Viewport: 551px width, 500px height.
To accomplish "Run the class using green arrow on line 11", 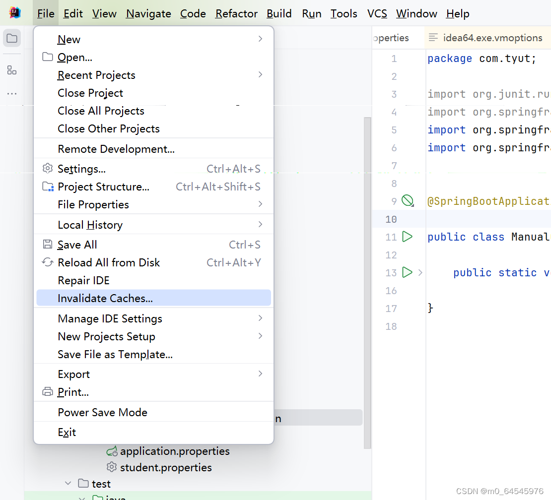I will tap(407, 237).
